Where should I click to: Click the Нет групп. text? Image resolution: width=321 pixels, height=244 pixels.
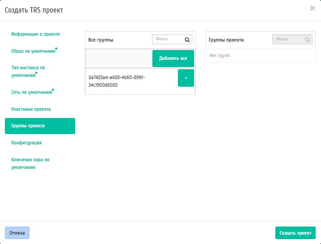[x=220, y=56]
